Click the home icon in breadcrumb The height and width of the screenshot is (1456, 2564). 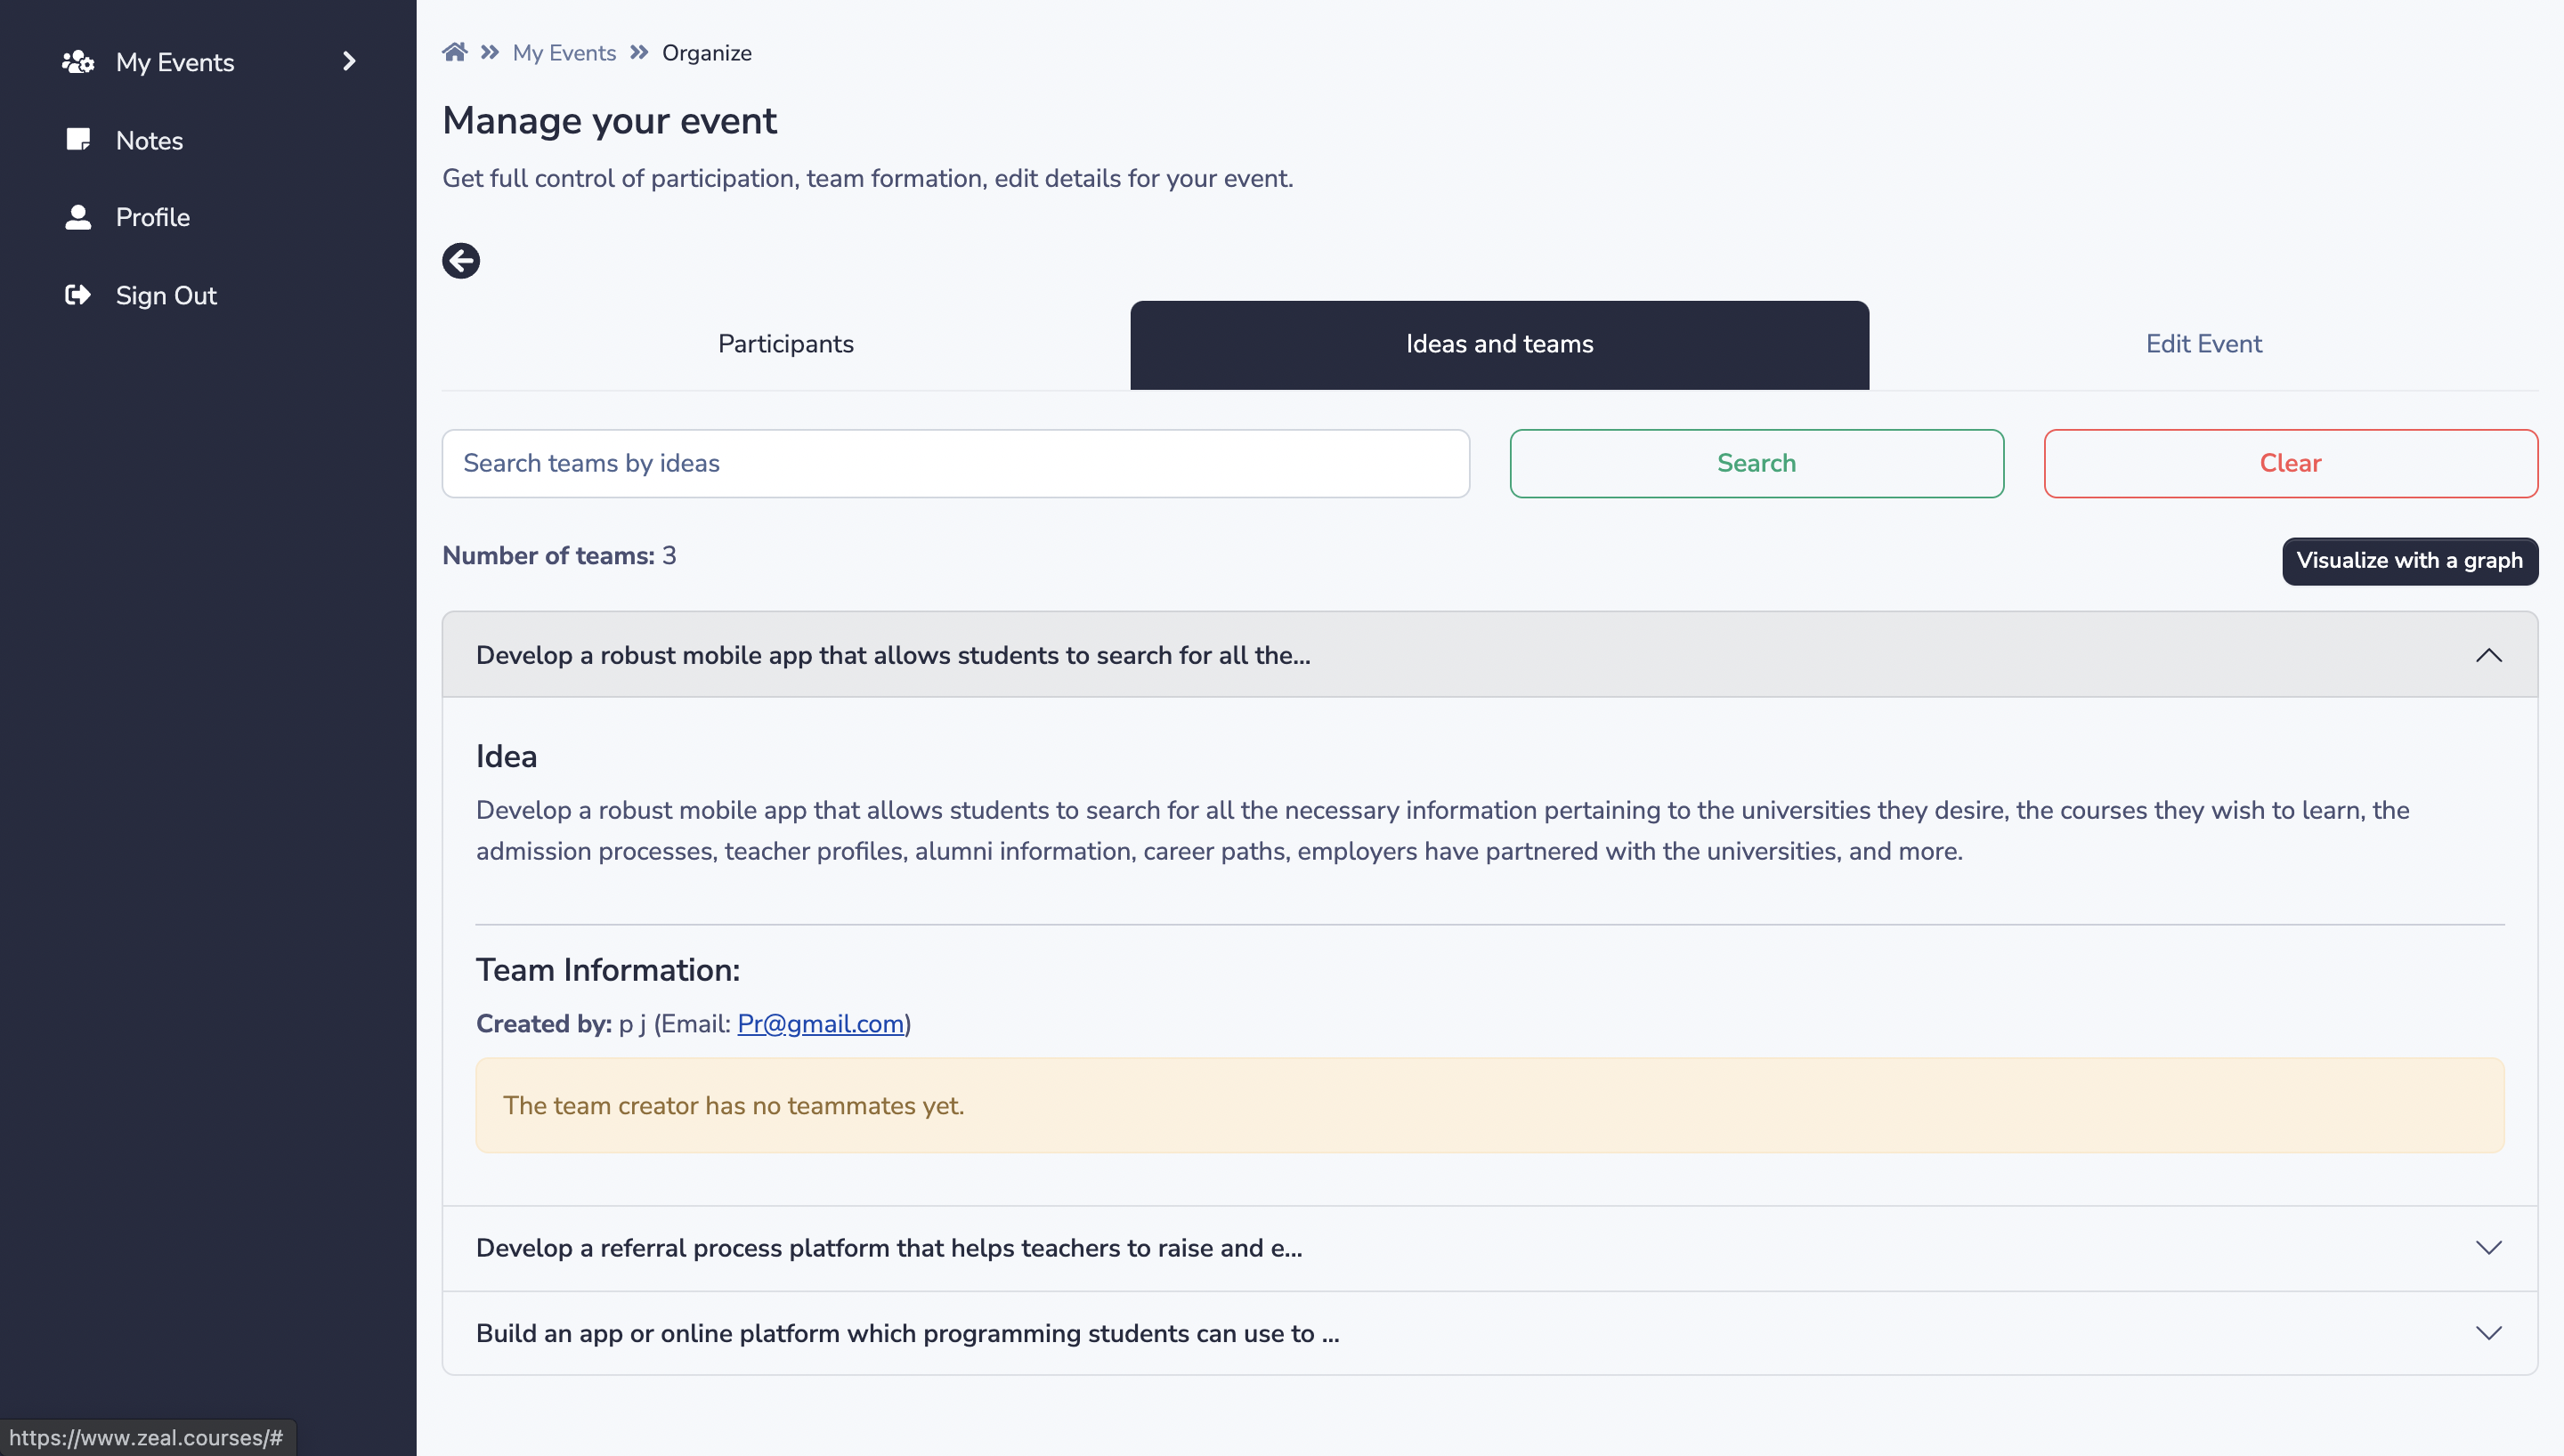[x=455, y=52]
